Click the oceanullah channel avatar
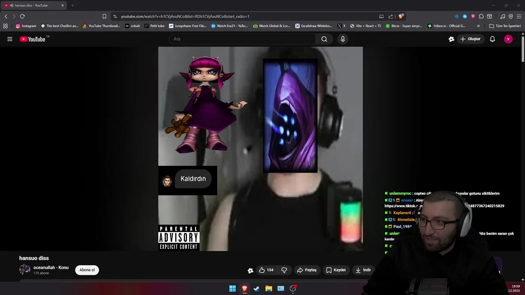 25,270
